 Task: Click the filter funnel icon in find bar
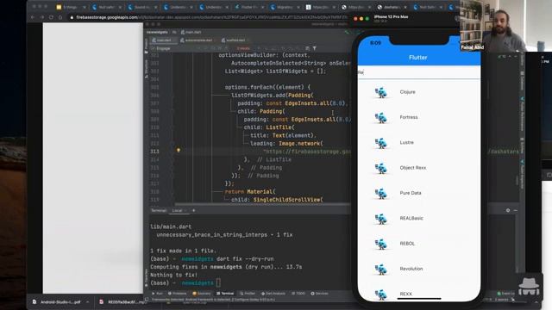tap(314, 48)
